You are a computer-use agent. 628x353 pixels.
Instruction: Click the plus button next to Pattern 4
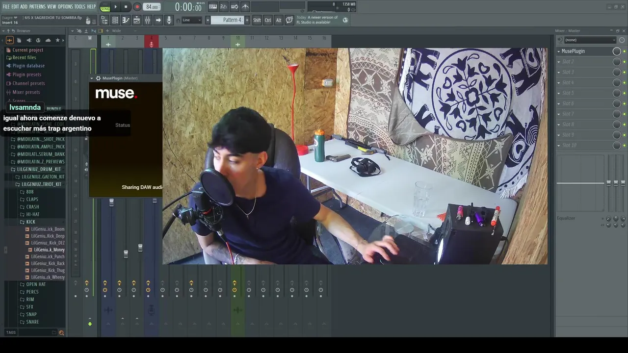click(247, 20)
